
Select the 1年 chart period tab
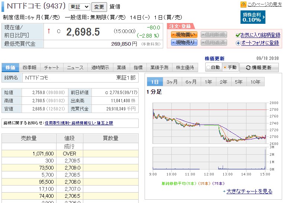(209, 82)
